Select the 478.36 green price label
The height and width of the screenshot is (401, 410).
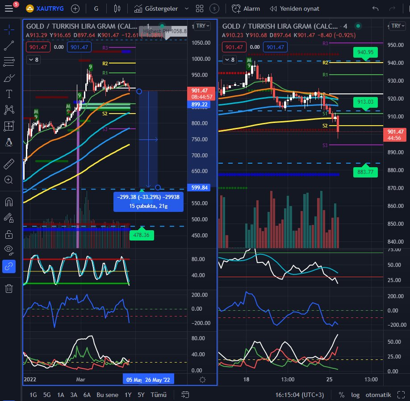tap(142, 235)
